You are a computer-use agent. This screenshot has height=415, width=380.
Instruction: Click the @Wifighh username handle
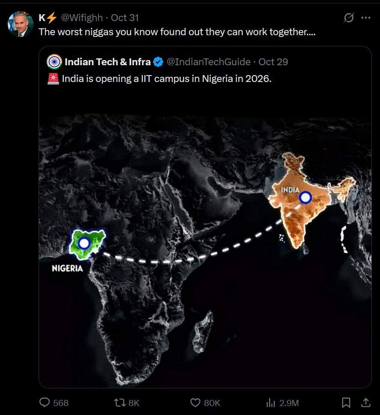click(82, 18)
